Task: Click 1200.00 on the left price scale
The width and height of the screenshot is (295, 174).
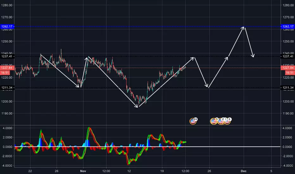Action: pos(7,101)
